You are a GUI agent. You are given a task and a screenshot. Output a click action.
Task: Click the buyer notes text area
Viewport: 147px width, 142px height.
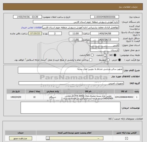tap(70, 108)
